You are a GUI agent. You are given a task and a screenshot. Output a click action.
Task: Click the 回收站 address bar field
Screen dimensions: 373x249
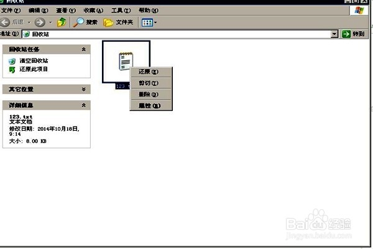(176, 34)
